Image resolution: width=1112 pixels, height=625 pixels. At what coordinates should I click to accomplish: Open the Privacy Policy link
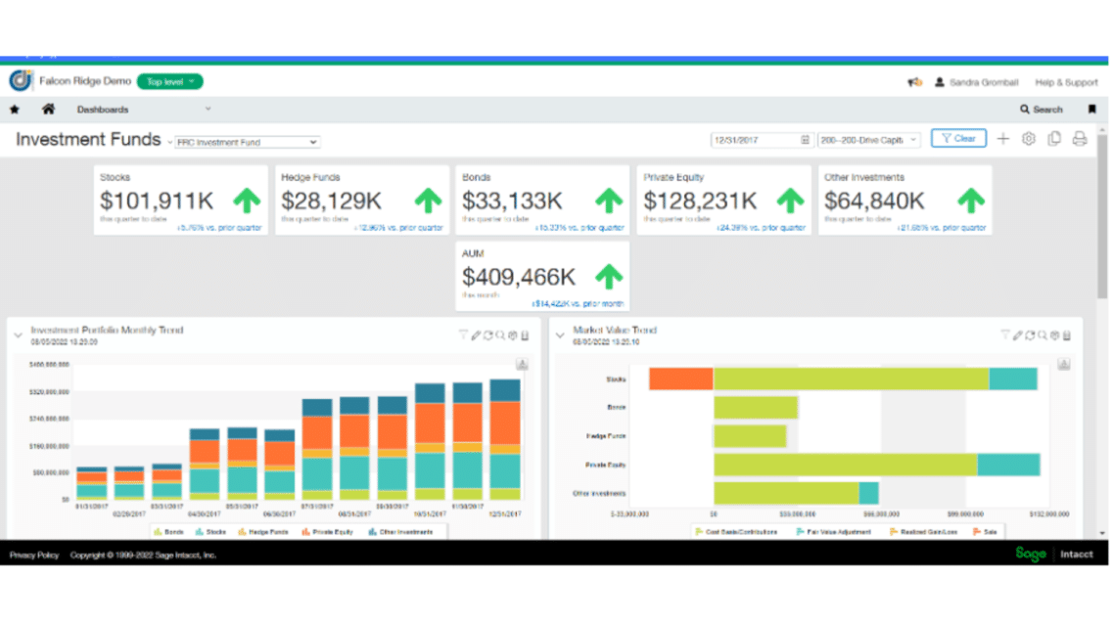pyautogui.click(x=34, y=555)
